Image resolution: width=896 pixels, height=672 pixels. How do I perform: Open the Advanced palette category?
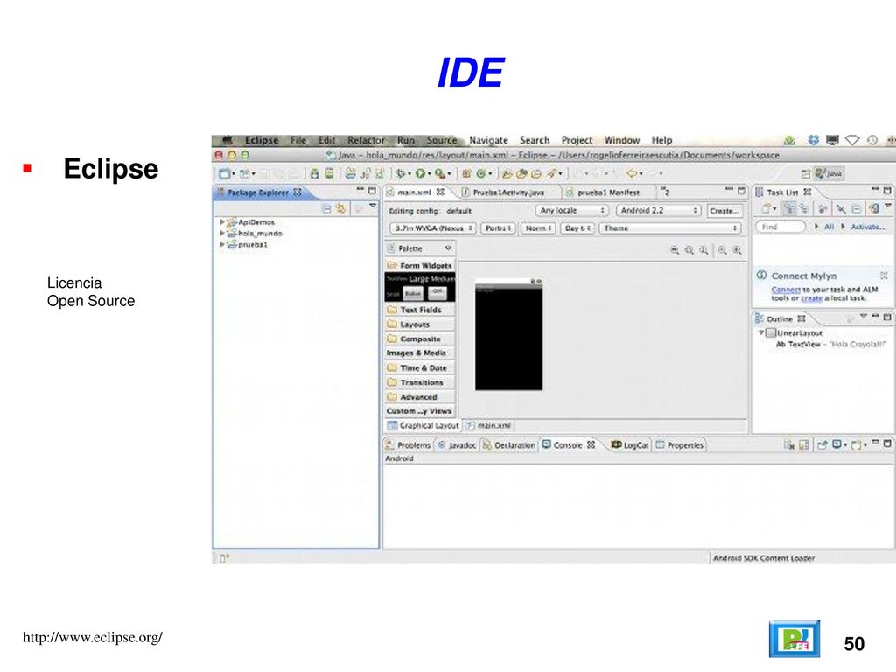click(420, 397)
